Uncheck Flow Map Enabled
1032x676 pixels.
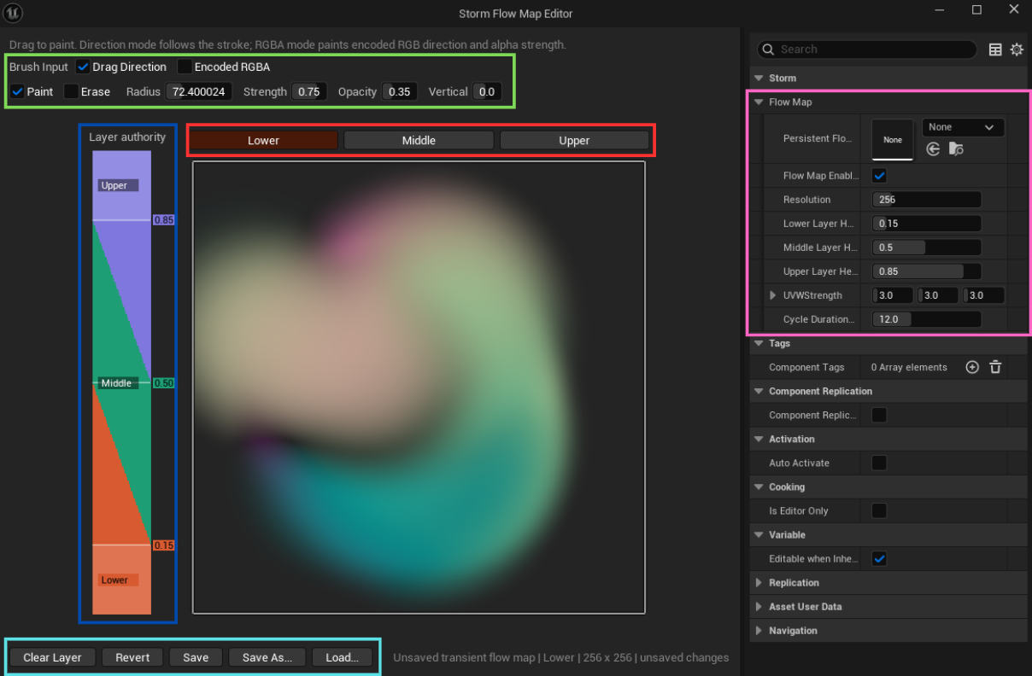pyautogui.click(x=879, y=176)
